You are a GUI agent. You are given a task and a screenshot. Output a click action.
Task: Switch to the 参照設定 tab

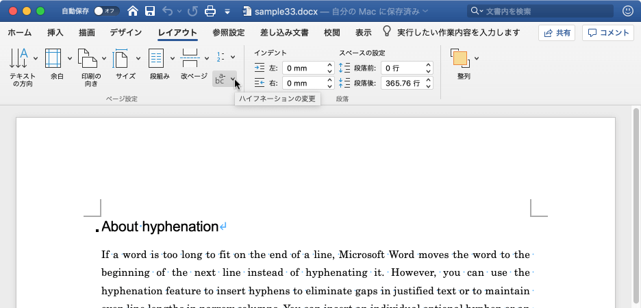[229, 33]
